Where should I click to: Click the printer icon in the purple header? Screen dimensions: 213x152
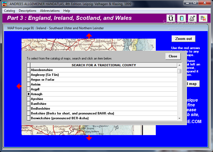(x=192, y=18)
